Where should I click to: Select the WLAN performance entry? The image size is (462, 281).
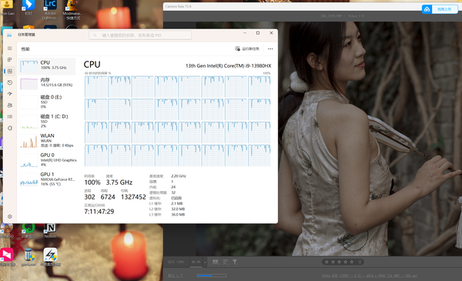[47, 140]
